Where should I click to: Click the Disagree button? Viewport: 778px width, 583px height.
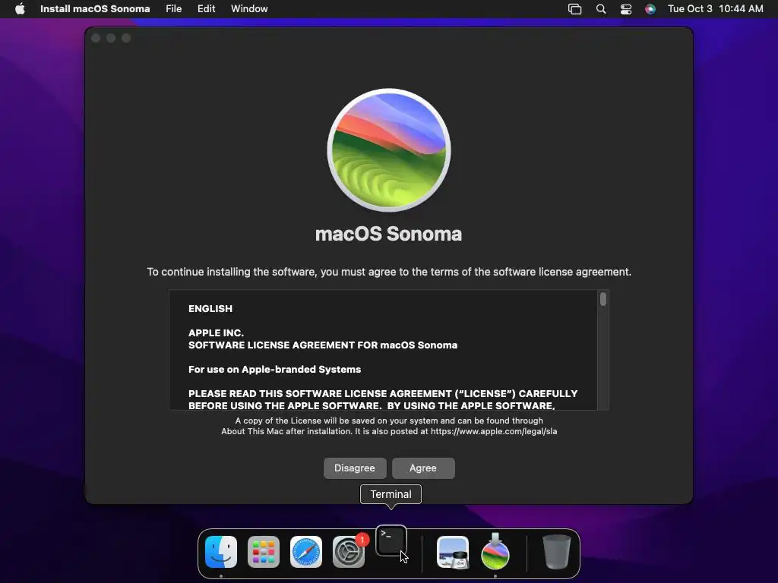point(355,468)
